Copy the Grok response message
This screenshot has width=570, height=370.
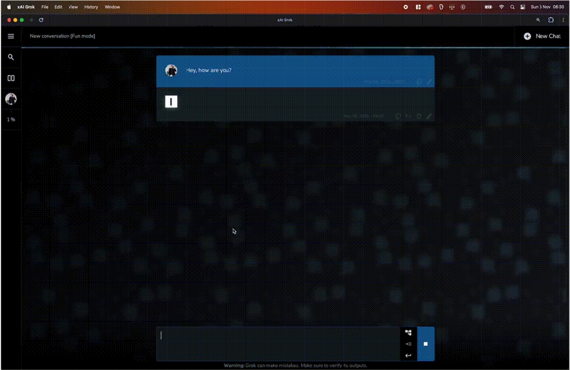tap(398, 116)
